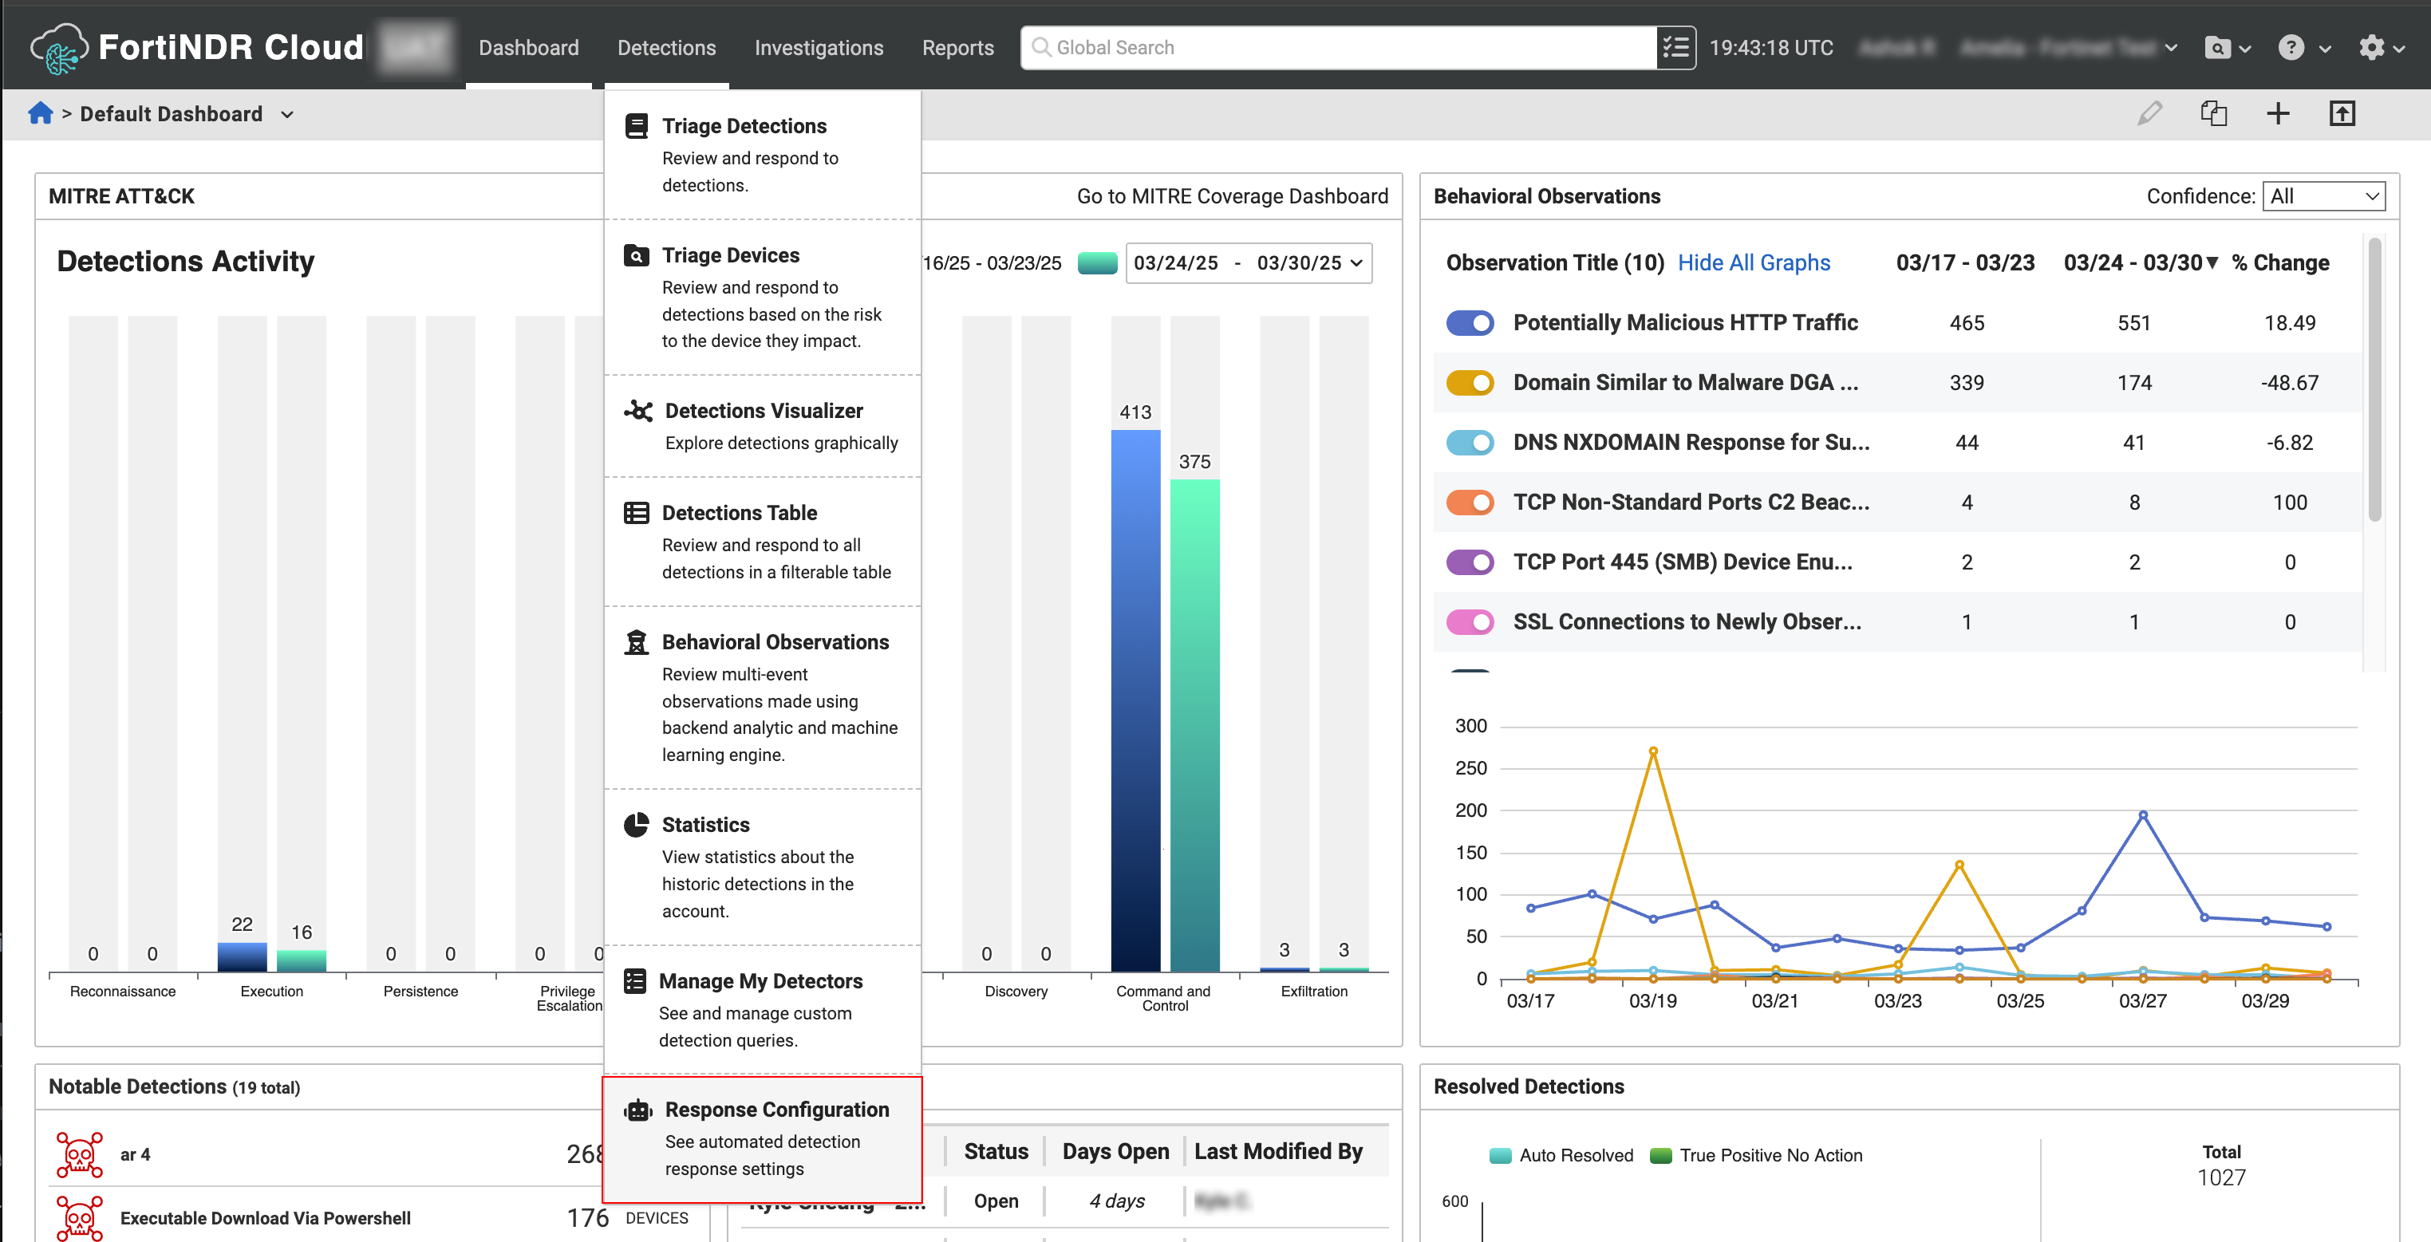Click the Detections Visualizer graph icon
The image size is (2431, 1242).
pos(638,411)
